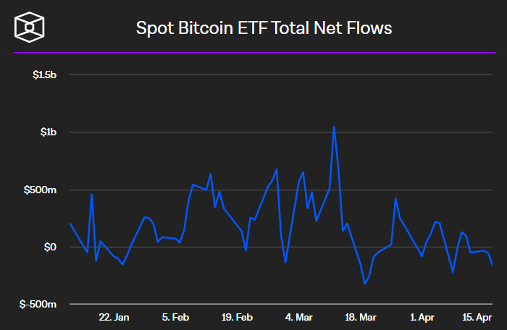Click the sharp spike before 22. Jan
Viewport: 507px width, 330px height.
point(91,194)
